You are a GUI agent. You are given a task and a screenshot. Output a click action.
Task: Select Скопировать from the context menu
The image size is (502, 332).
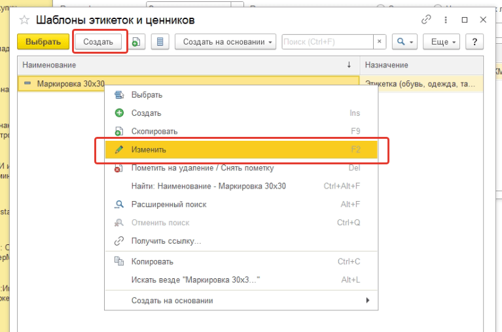(154, 132)
